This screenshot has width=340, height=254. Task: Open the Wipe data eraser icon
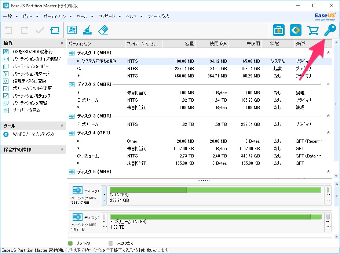pyautogui.click(x=103, y=30)
